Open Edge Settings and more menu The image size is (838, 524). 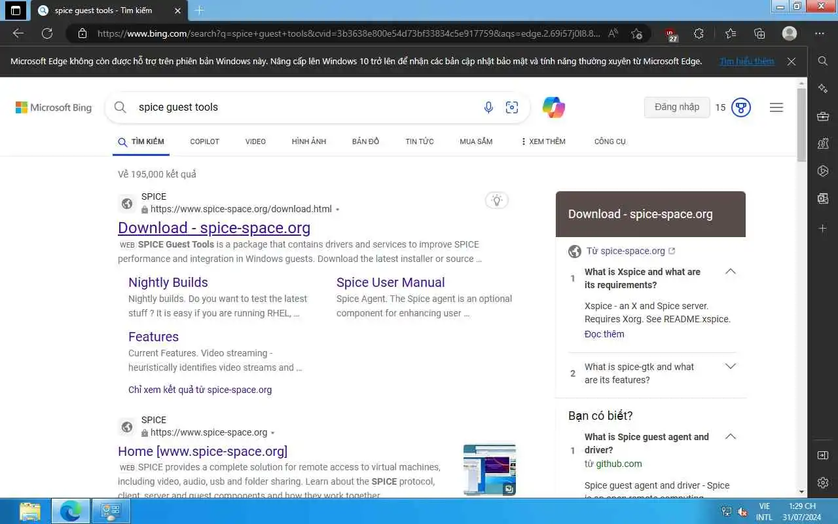point(820,33)
